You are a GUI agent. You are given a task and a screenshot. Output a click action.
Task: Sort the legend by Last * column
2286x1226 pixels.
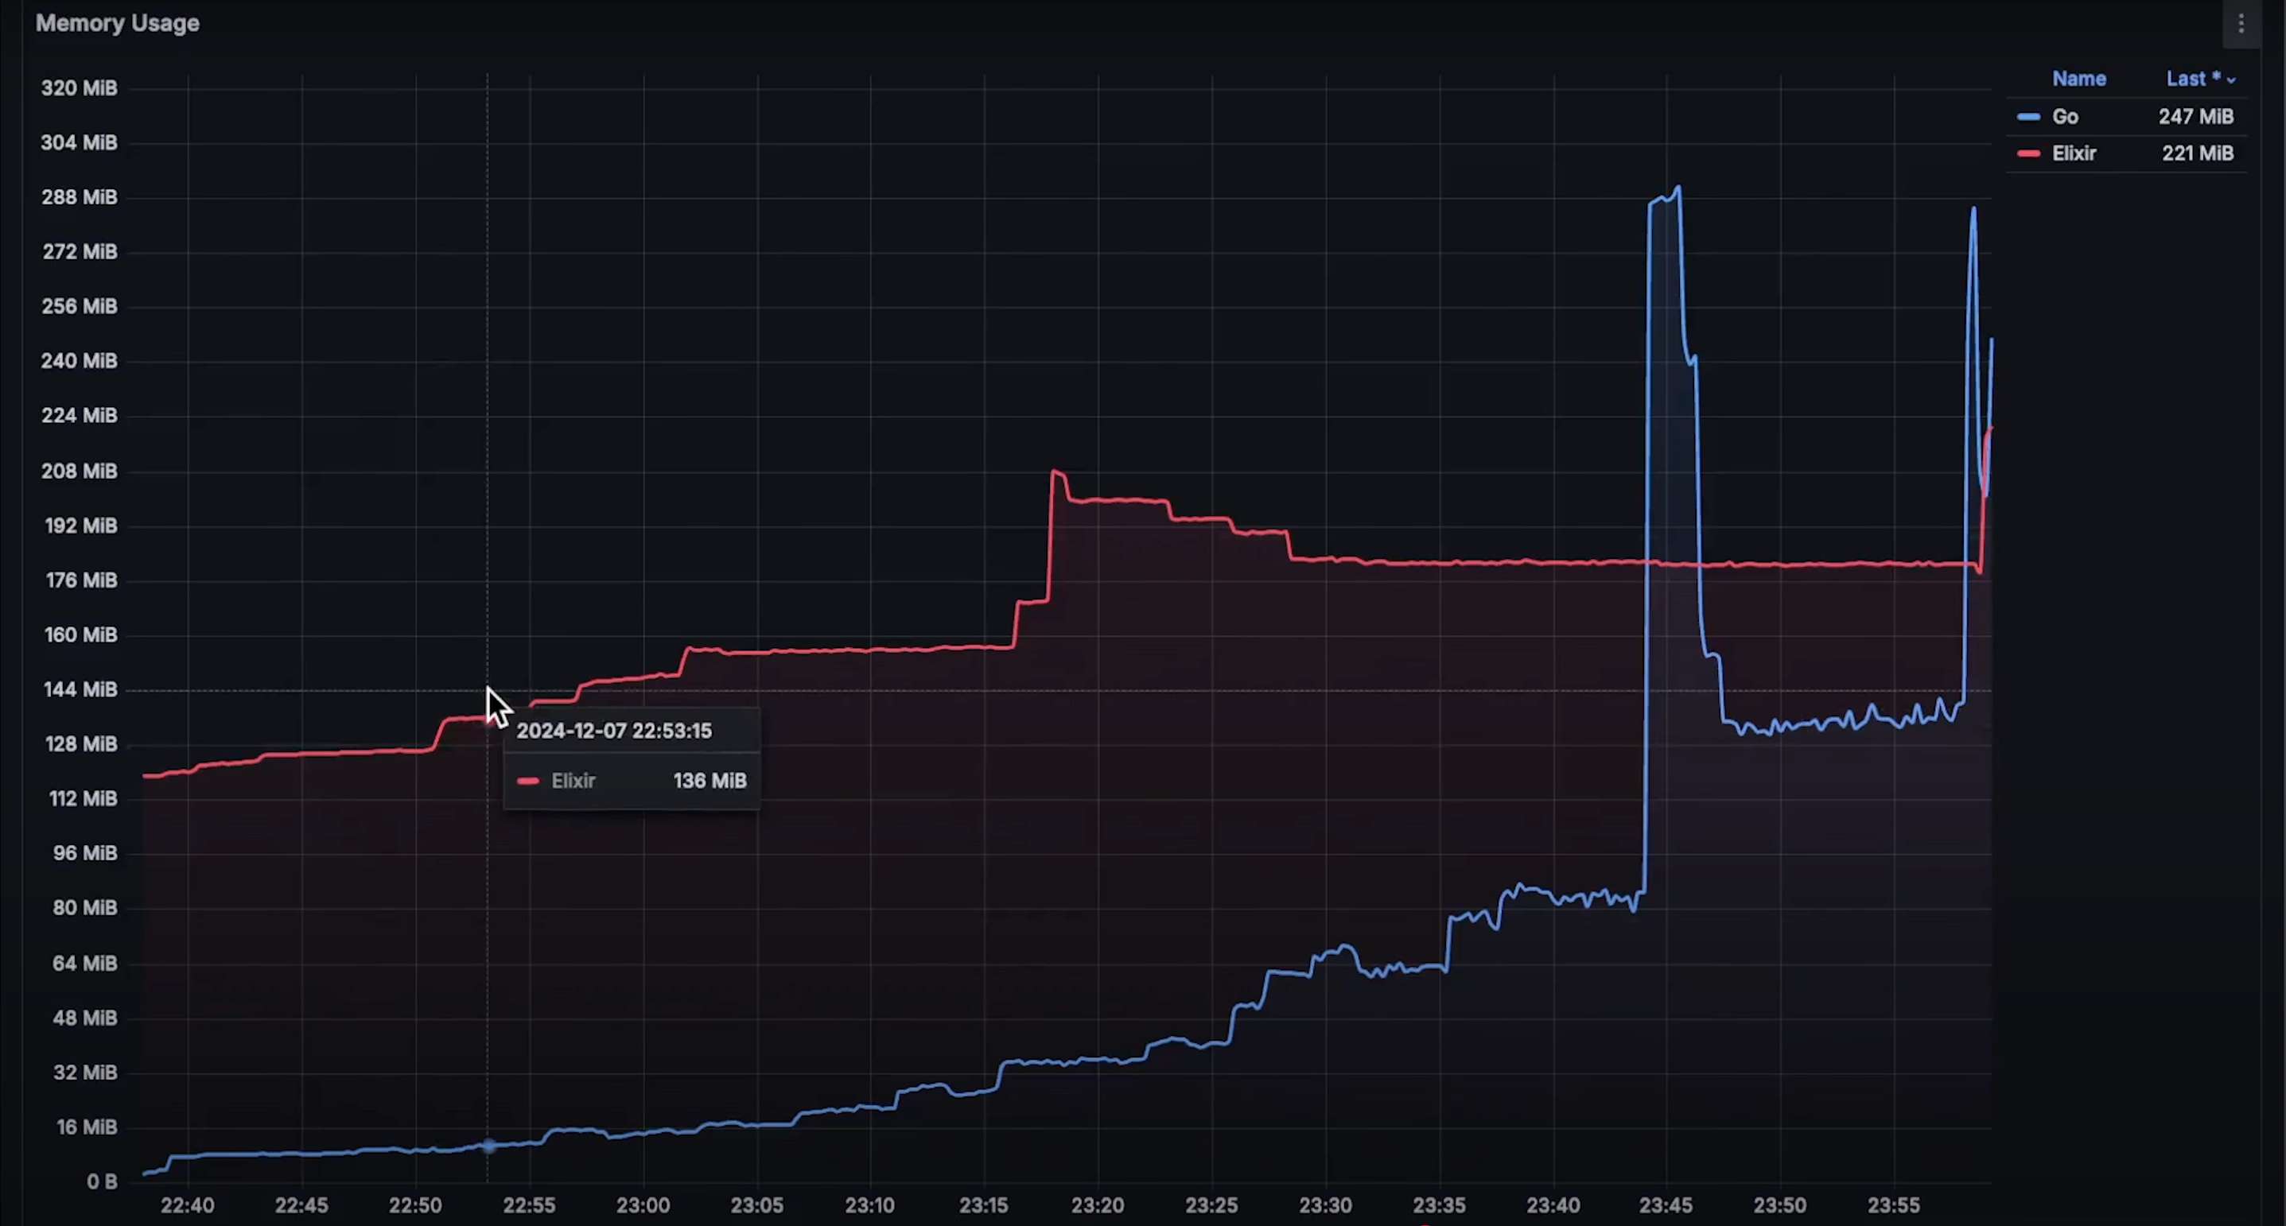(x=2192, y=79)
